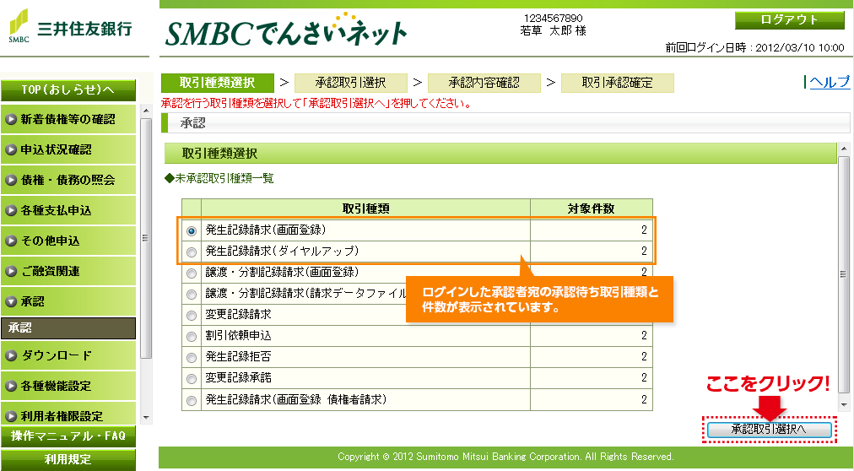This screenshot has width=854, height=471.
Task: Select 発生記録請求(画面登録 債権者請求) radio button
Action: coord(192,401)
